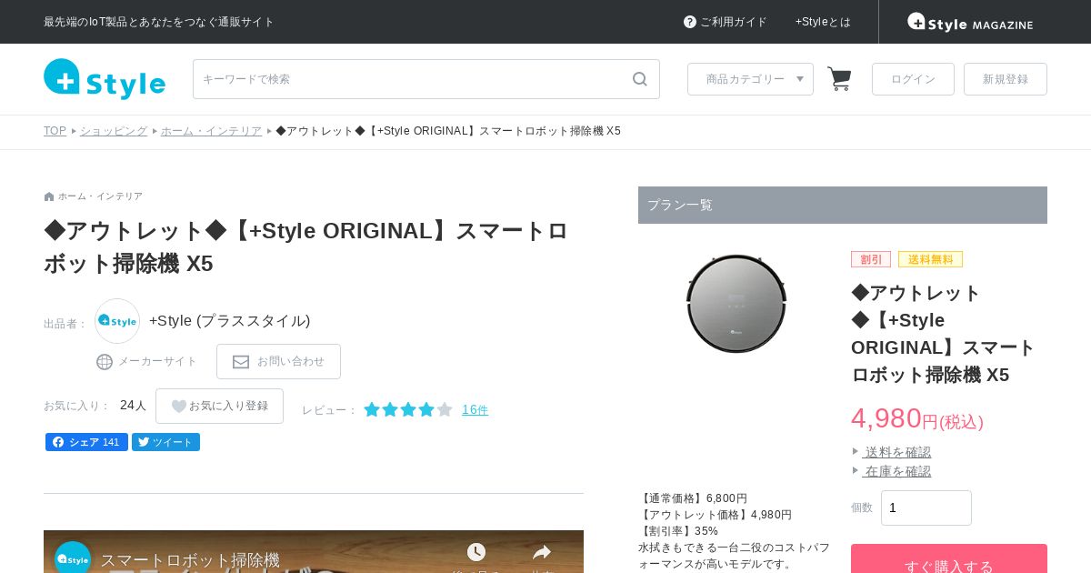Click the video share arrow icon

(x=542, y=552)
